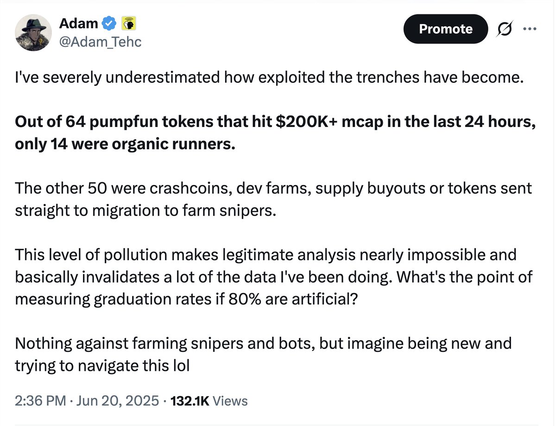Click the question about measuring graduation rates
The image size is (556, 426).
pyautogui.click(x=185, y=299)
